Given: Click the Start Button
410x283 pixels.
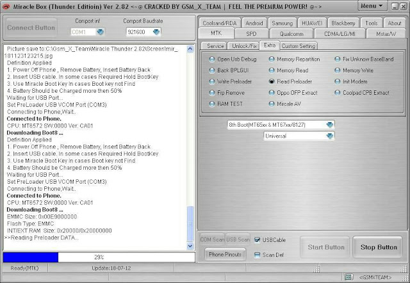Looking at the screenshot, I should point(326,247).
